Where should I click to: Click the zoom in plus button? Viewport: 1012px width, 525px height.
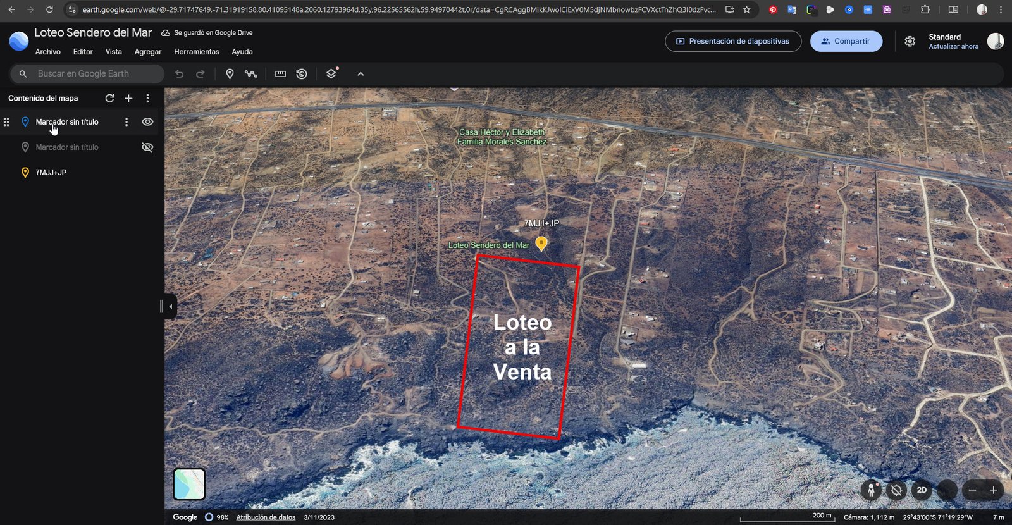coord(993,490)
